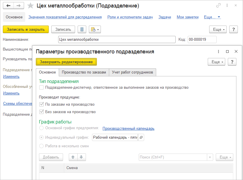Click the Смена column header
This screenshot has height=180, width=243.
148,168
